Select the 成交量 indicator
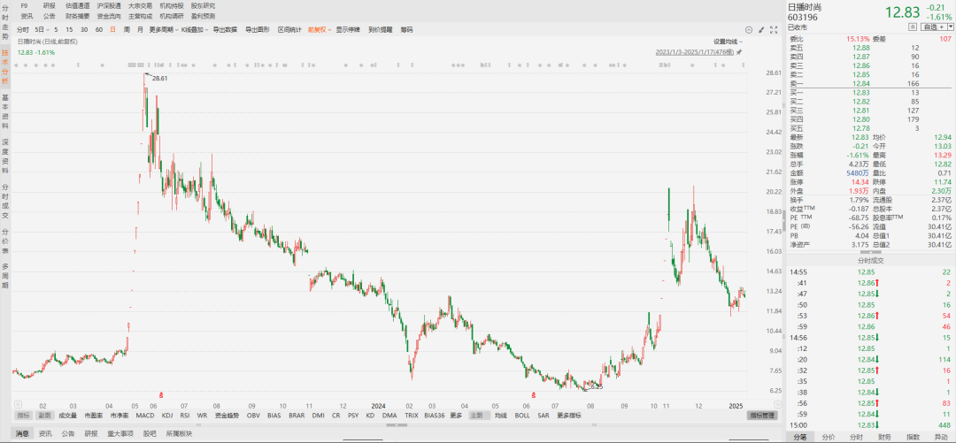The width and height of the screenshot is (956, 443). click(67, 416)
